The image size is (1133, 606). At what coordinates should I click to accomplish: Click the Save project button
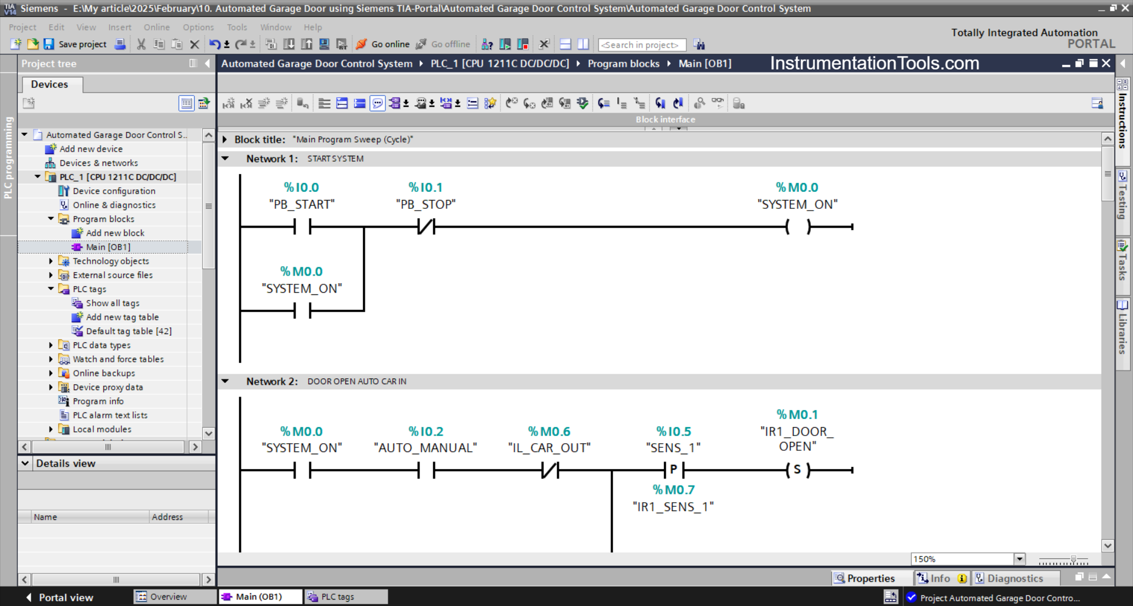point(75,44)
